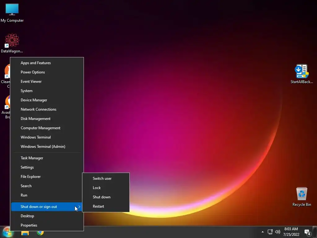Select Desktop in the menu
Image resolution: width=317 pixels, height=238 pixels.
pyautogui.click(x=47, y=216)
